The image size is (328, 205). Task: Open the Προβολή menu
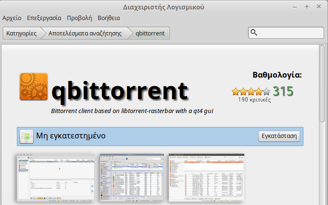pos(79,18)
